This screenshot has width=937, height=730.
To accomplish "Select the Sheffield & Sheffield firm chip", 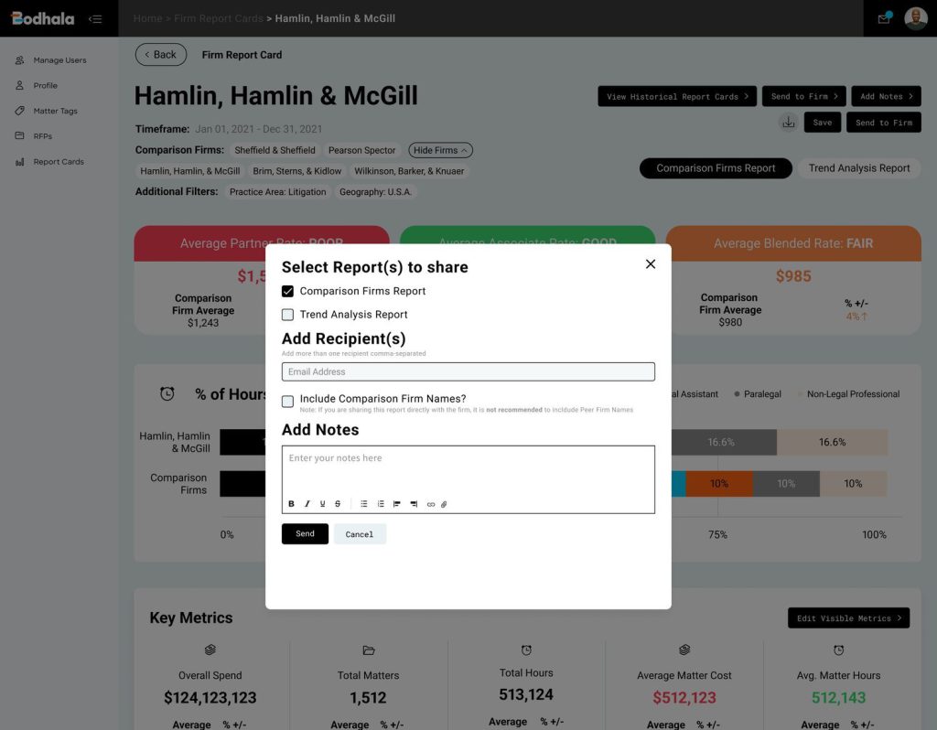I will click(x=275, y=151).
